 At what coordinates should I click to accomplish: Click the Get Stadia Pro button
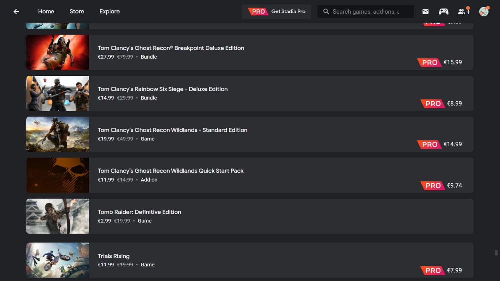(x=277, y=12)
